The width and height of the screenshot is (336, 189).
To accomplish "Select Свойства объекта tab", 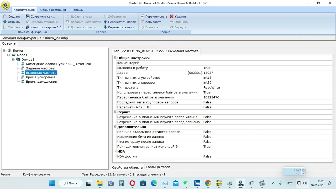I will tap(127, 167).
